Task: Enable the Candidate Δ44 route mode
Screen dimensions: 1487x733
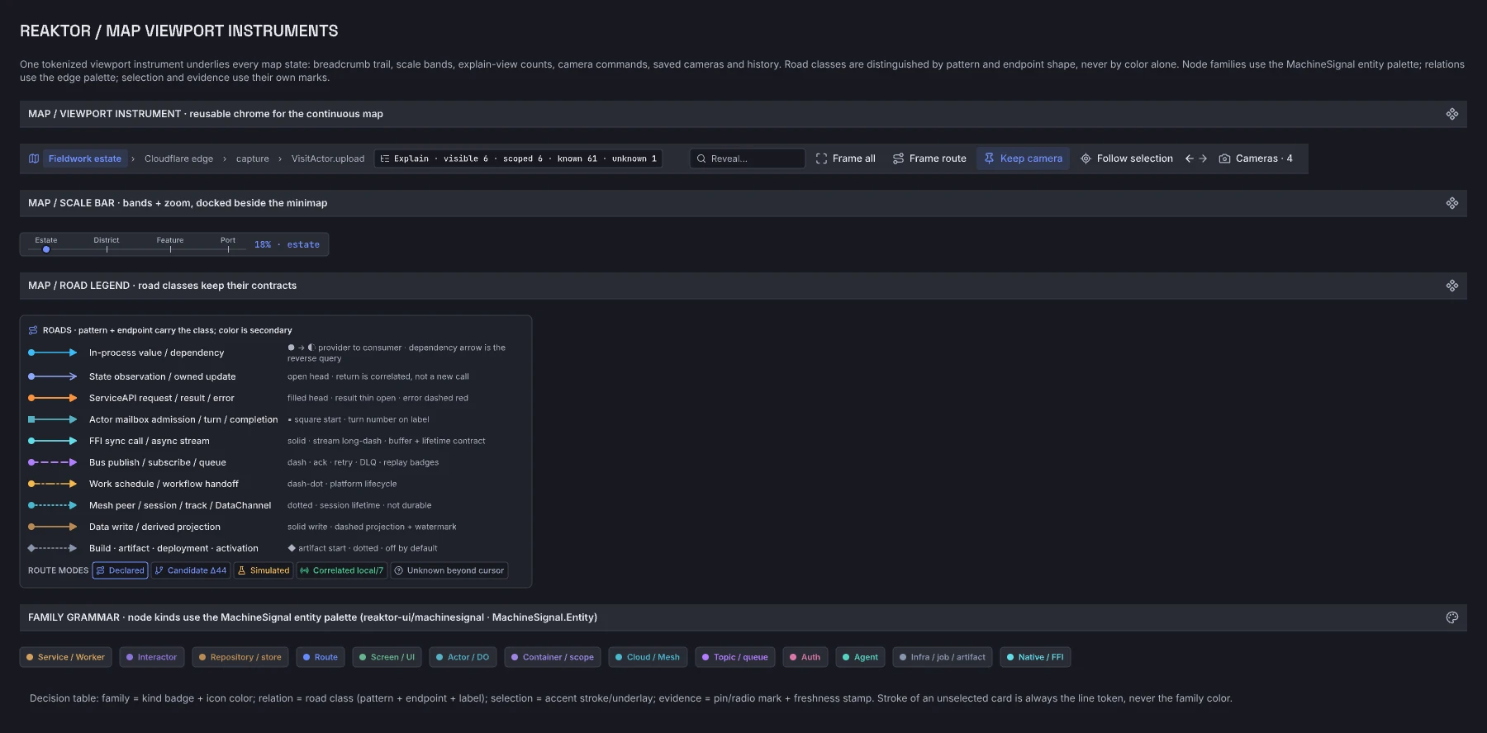Action: tap(191, 570)
